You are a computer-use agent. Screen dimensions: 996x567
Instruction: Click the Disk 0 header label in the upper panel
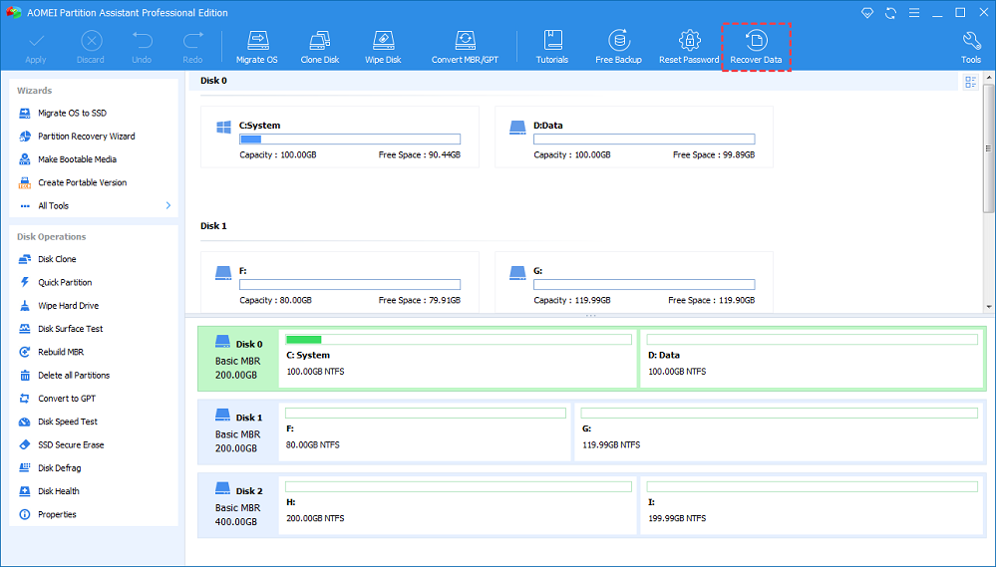(213, 81)
